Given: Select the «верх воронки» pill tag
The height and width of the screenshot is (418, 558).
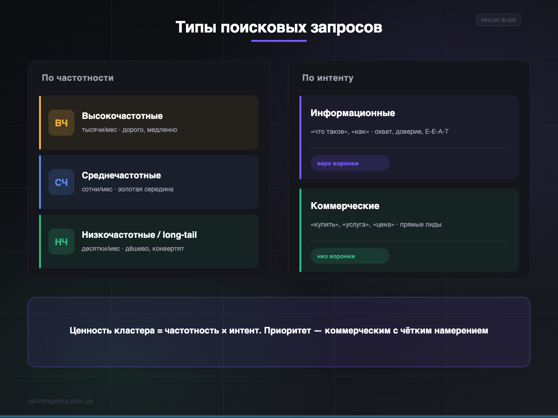Looking at the screenshot, I should coord(350,163).
